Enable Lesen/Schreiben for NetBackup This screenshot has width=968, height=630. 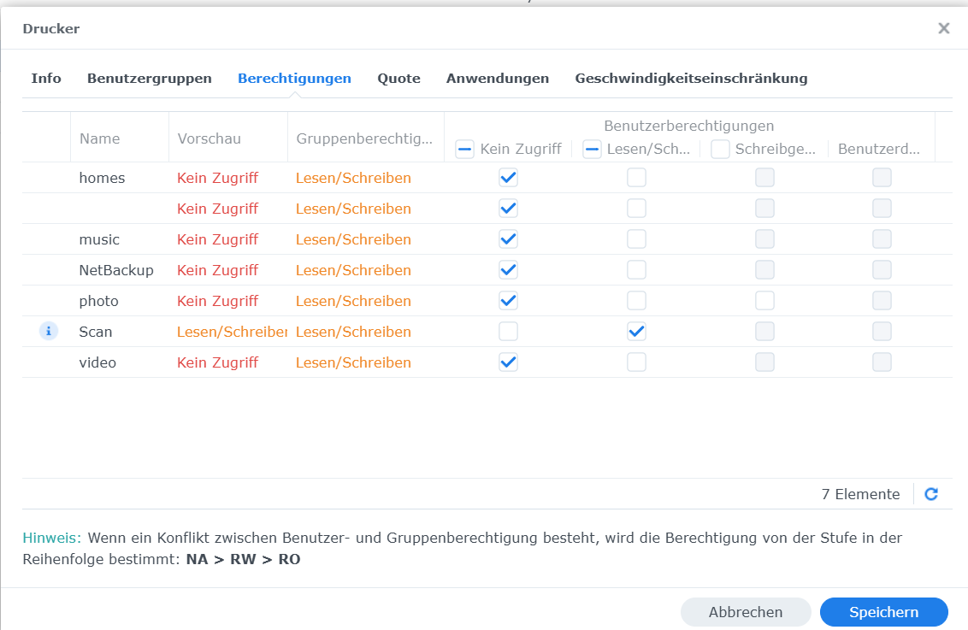click(x=636, y=269)
